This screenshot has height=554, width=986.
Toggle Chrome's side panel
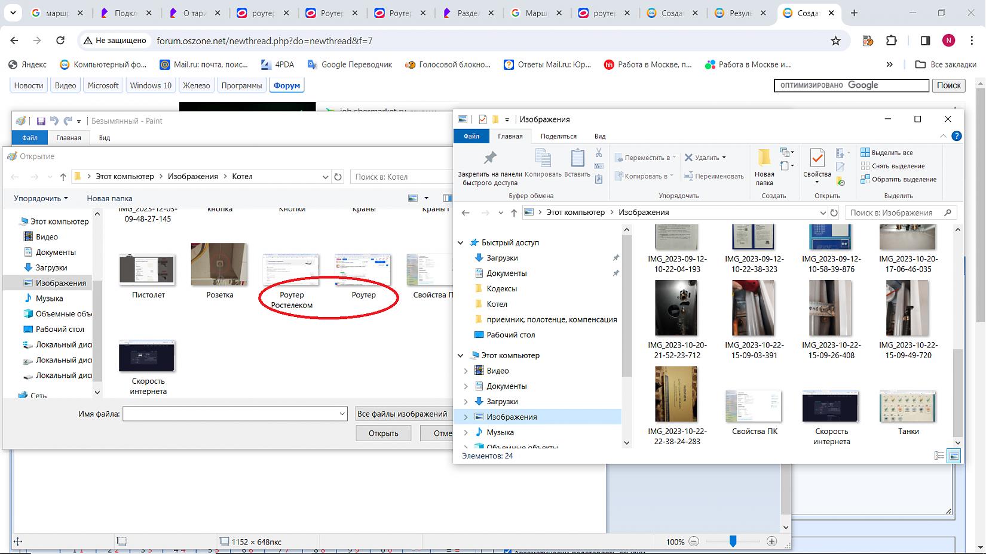coord(925,41)
